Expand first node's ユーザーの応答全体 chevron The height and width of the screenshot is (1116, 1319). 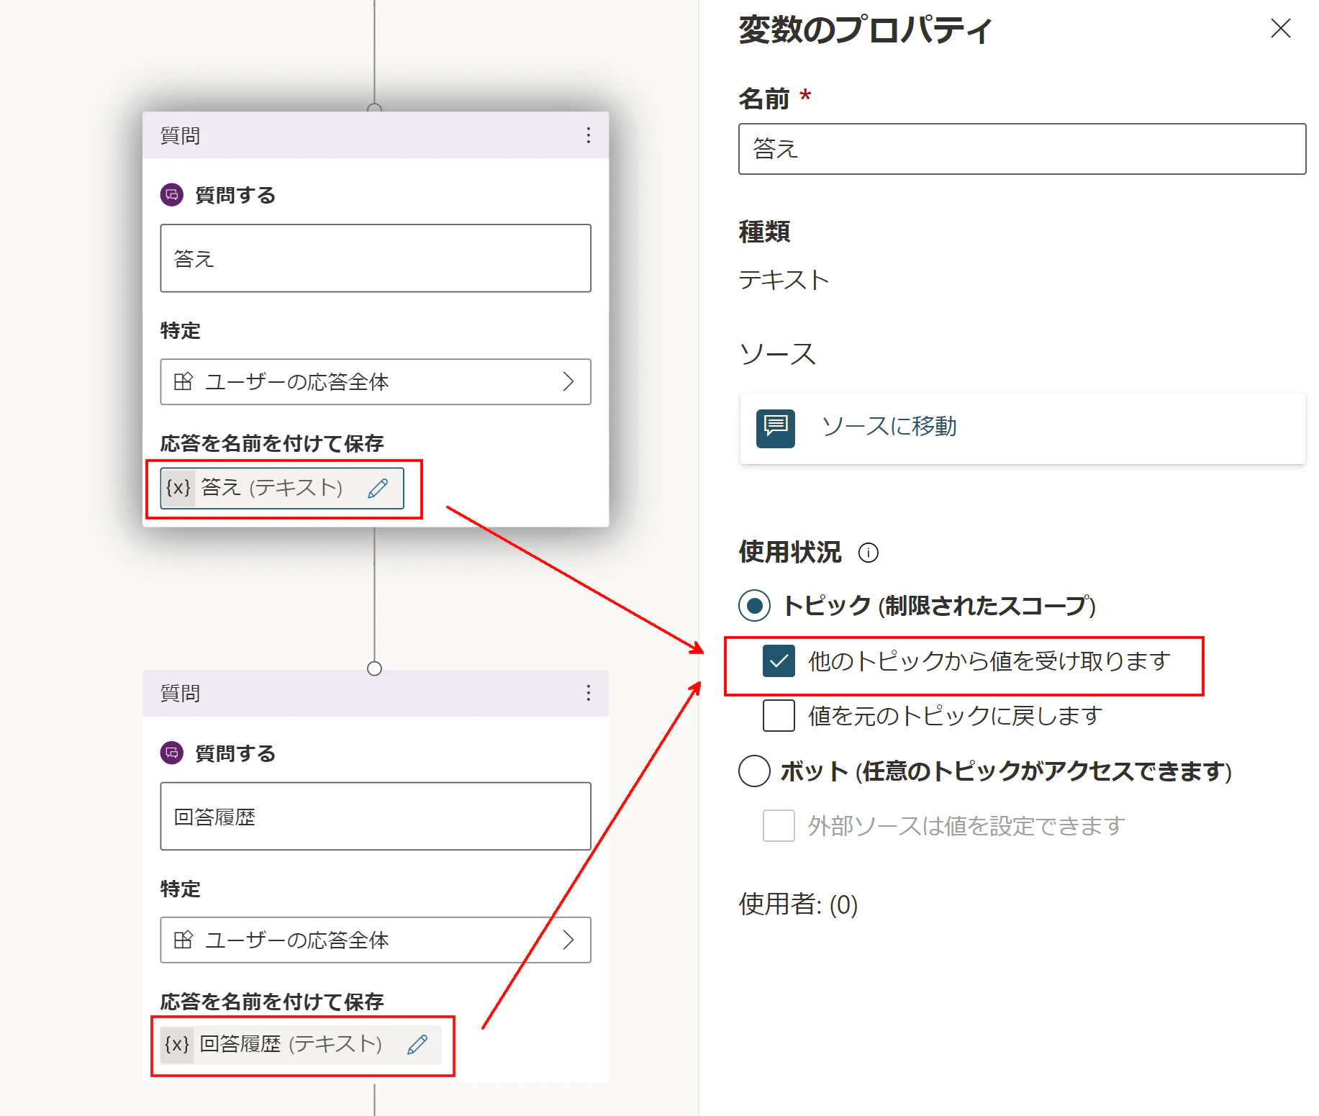pyautogui.click(x=568, y=381)
